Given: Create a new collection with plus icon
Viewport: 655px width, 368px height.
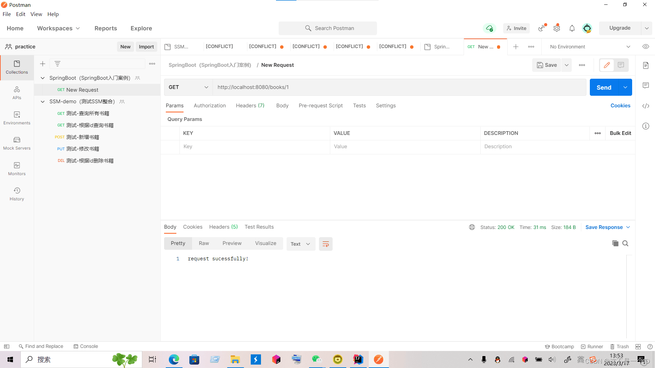Looking at the screenshot, I should [43, 64].
